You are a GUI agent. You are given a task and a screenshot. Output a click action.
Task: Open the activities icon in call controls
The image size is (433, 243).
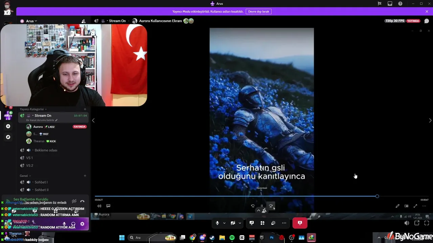[262, 223]
